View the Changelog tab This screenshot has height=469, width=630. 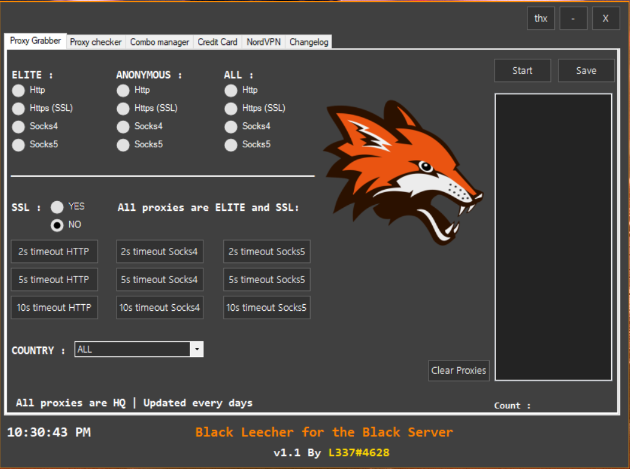(309, 42)
